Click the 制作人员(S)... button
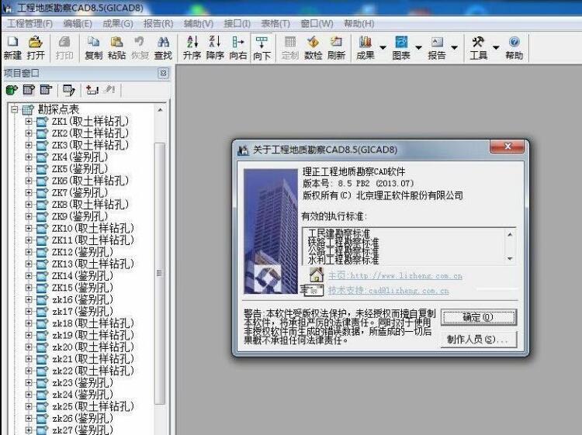This screenshot has width=582, height=435. pyautogui.click(x=479, y=340)
